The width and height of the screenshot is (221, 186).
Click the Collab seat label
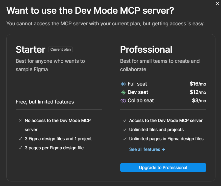pos(141,100)
